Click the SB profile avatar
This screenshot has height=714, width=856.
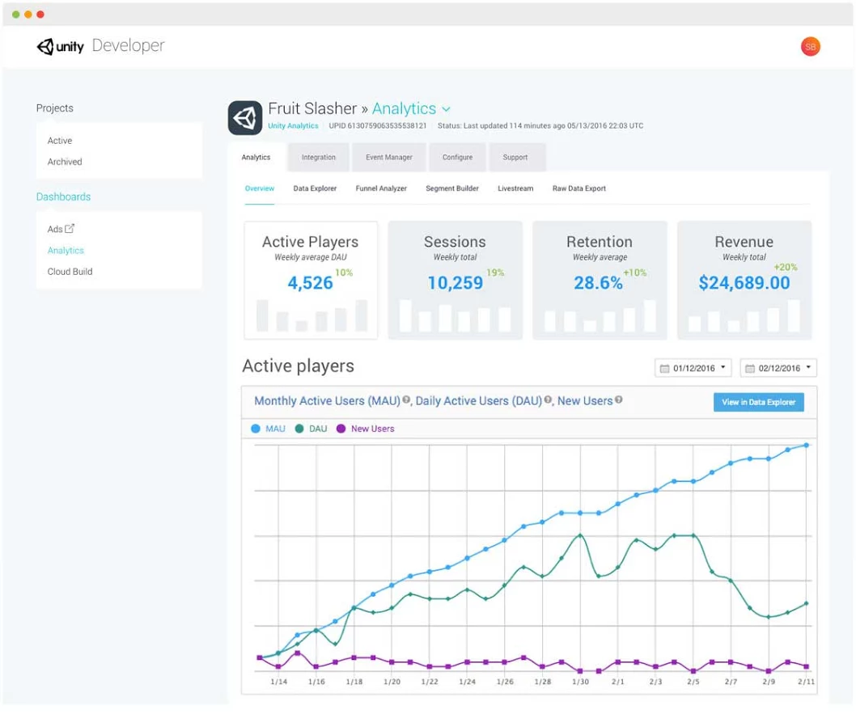pos(810,46)
